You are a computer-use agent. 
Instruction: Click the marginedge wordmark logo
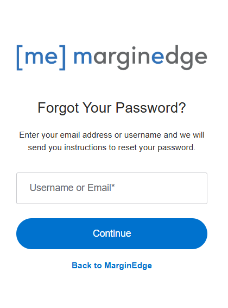[140, 57]
